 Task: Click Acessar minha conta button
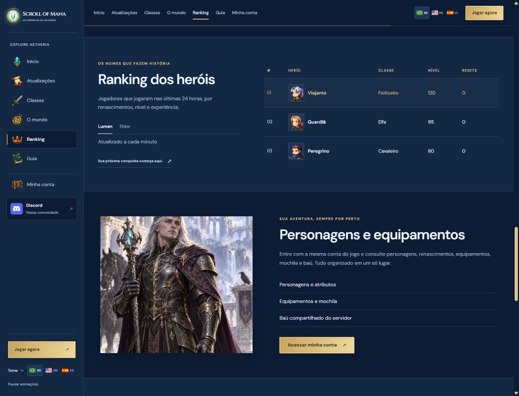coord(317,345)
